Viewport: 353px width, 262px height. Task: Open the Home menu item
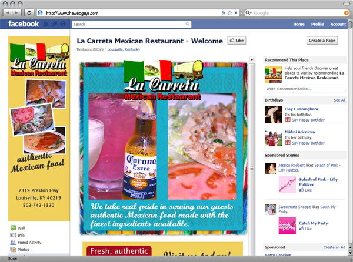[x=299, y=24]
